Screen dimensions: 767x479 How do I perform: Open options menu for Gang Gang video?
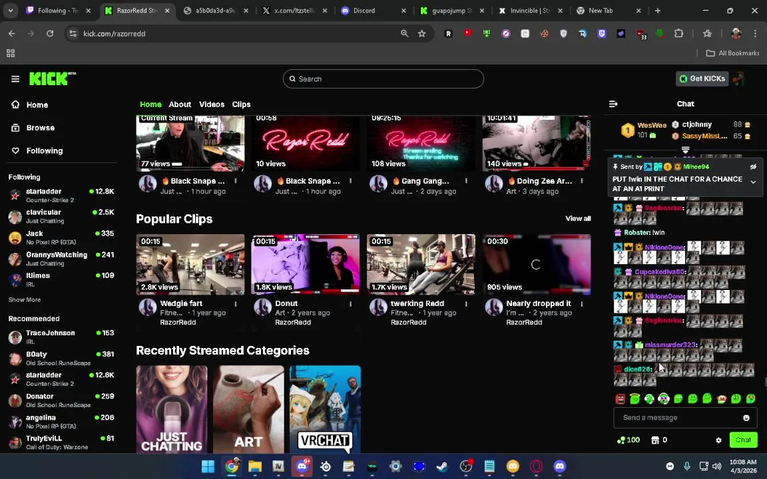[466, 181]
